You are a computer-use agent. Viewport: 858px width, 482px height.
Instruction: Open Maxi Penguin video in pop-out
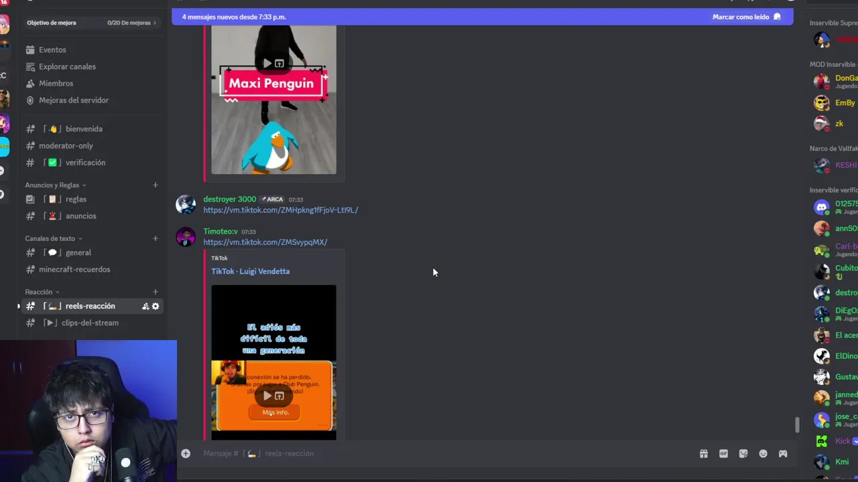pos(280,64)
